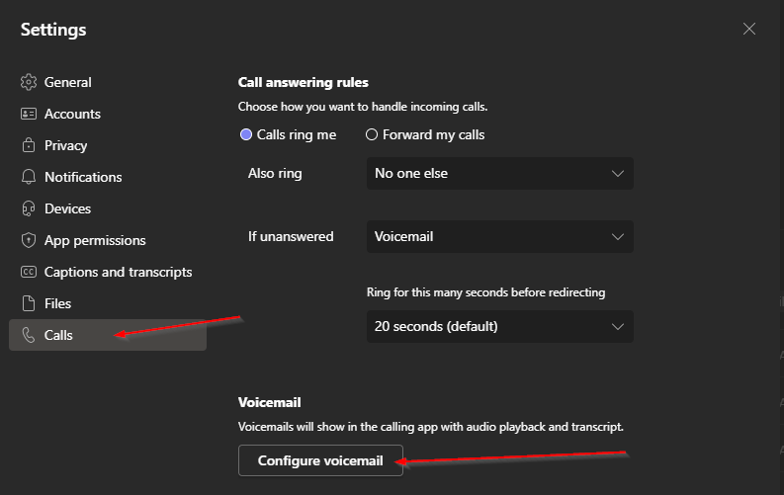Click the Configure voicemail button
This screenshot has width=784, height=495.
point(320,460)
